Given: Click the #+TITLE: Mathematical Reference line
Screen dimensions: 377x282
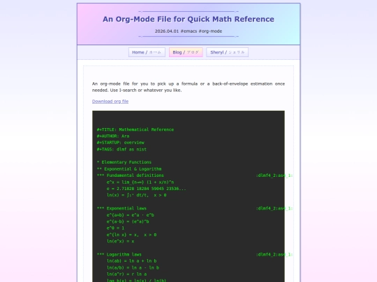Looking at the screenshot, I should [135, 130].
